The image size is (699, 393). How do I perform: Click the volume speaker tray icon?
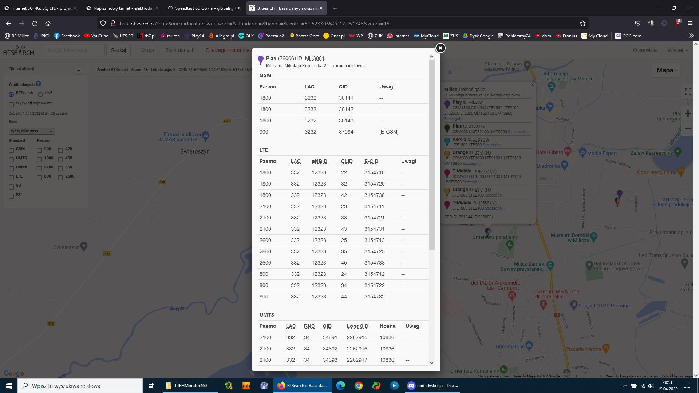(651, 386)
